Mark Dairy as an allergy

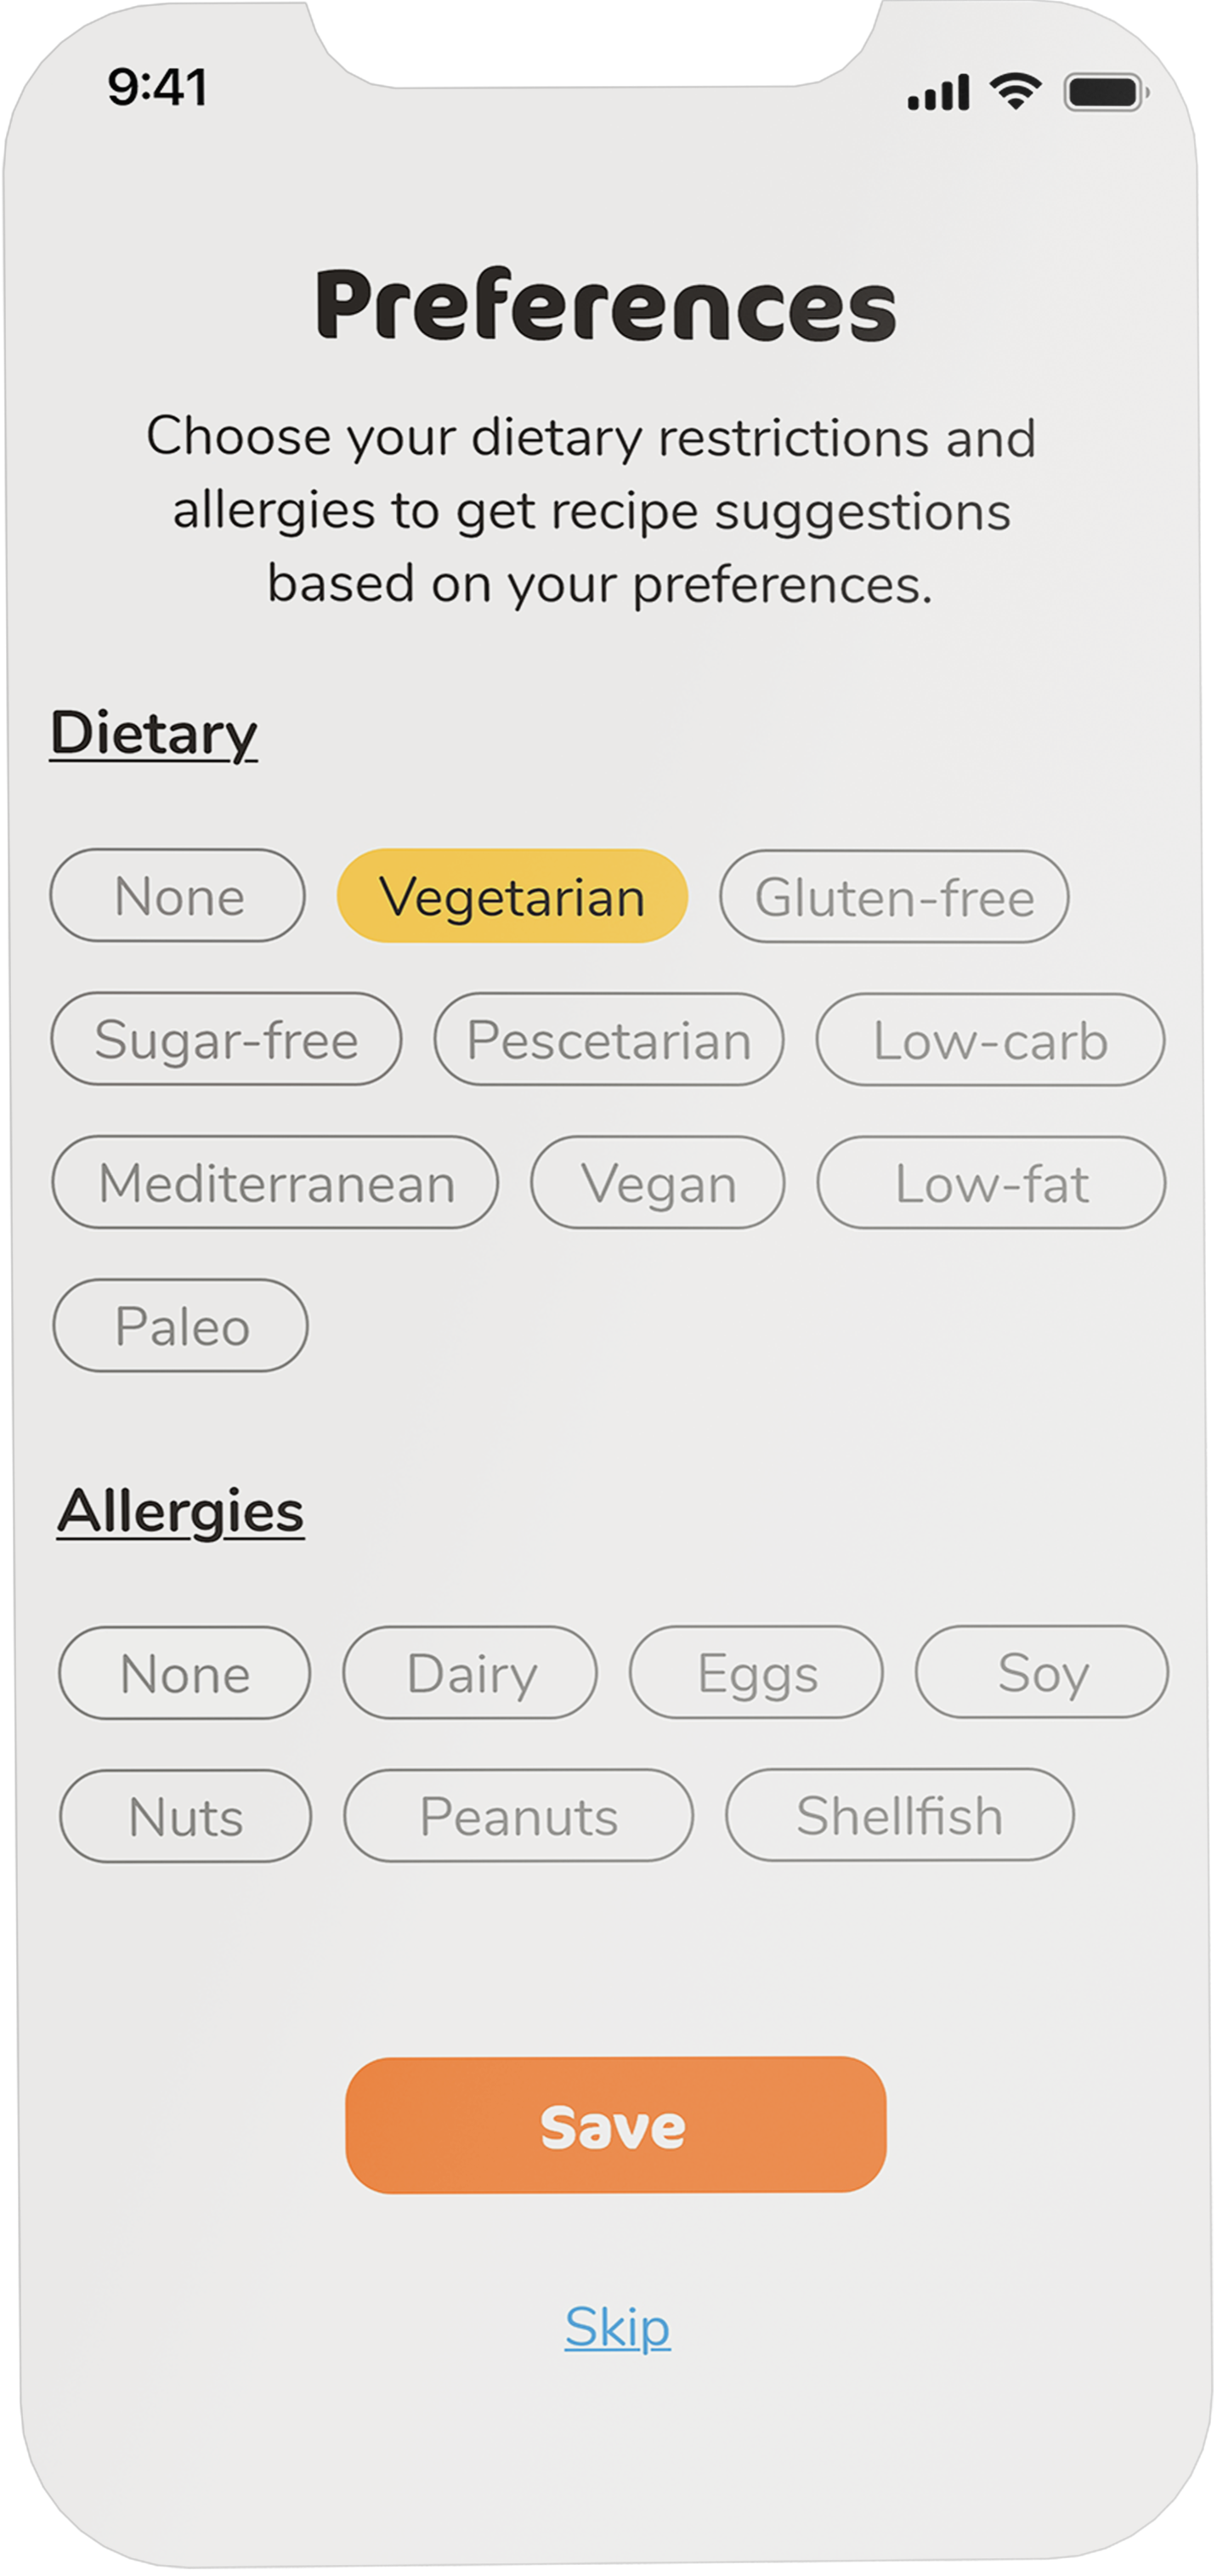point(470,1673)
